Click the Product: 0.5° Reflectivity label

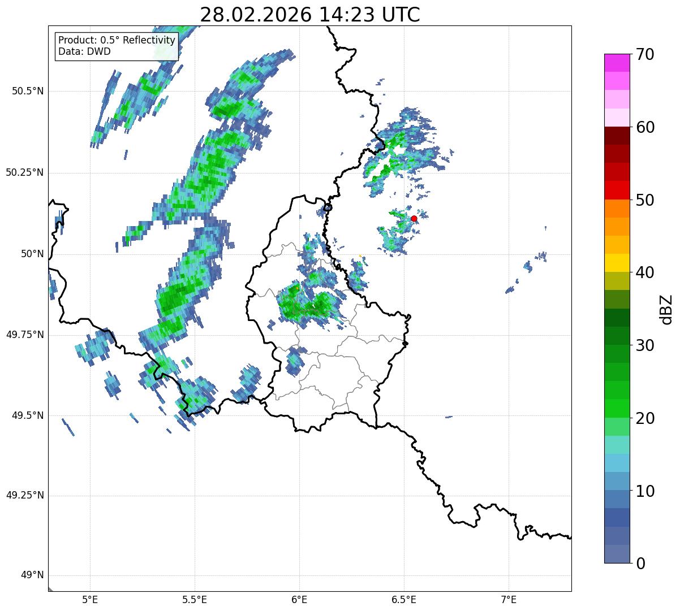pos(117,41)
